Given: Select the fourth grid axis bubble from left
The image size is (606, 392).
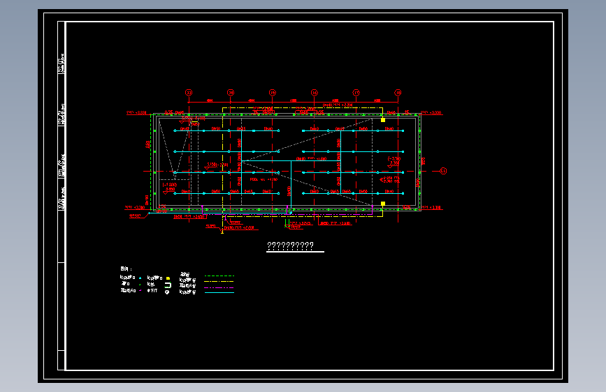Looking at the screenshot, I should click(315, 93).
